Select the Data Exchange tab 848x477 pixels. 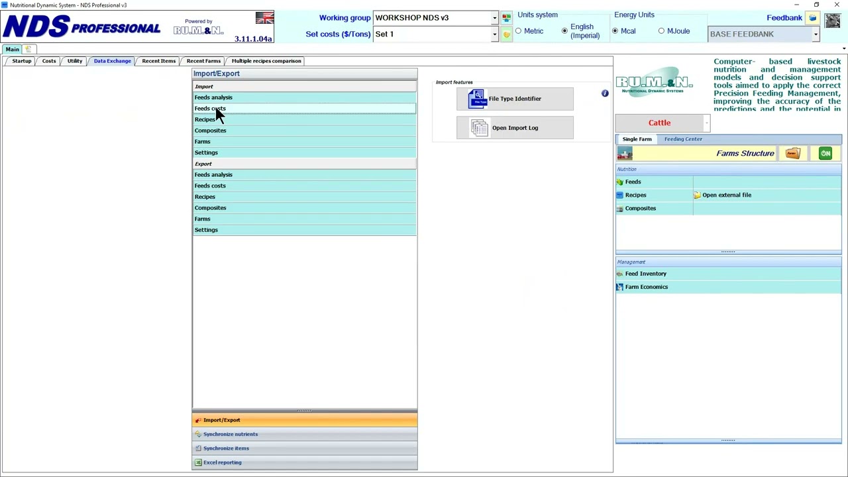(x=113, y=61)
